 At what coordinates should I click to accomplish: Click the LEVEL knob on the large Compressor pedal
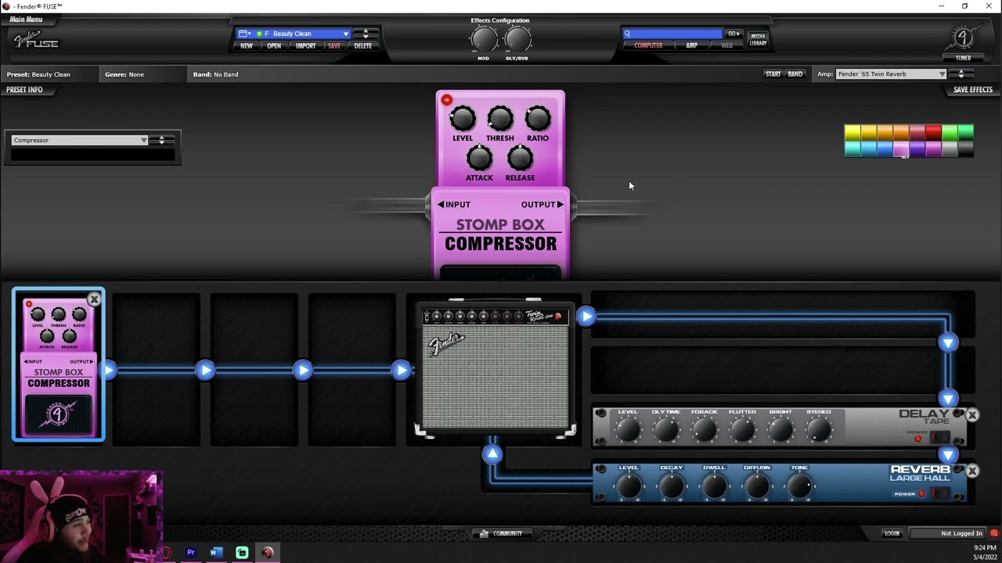click(463, 119)
